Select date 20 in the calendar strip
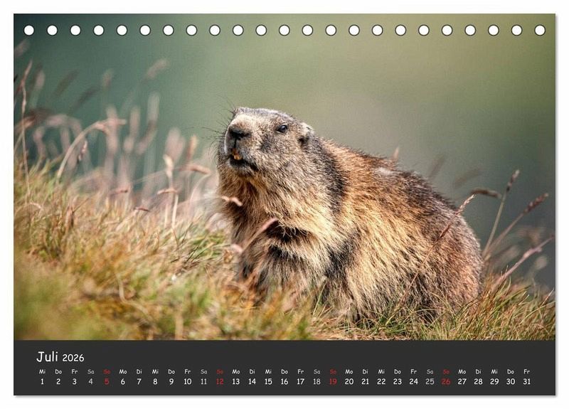This screenshot has width=569, height=409. pos(349,381)
